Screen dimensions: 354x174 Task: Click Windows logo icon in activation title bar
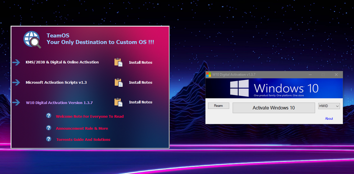point(209,75)
